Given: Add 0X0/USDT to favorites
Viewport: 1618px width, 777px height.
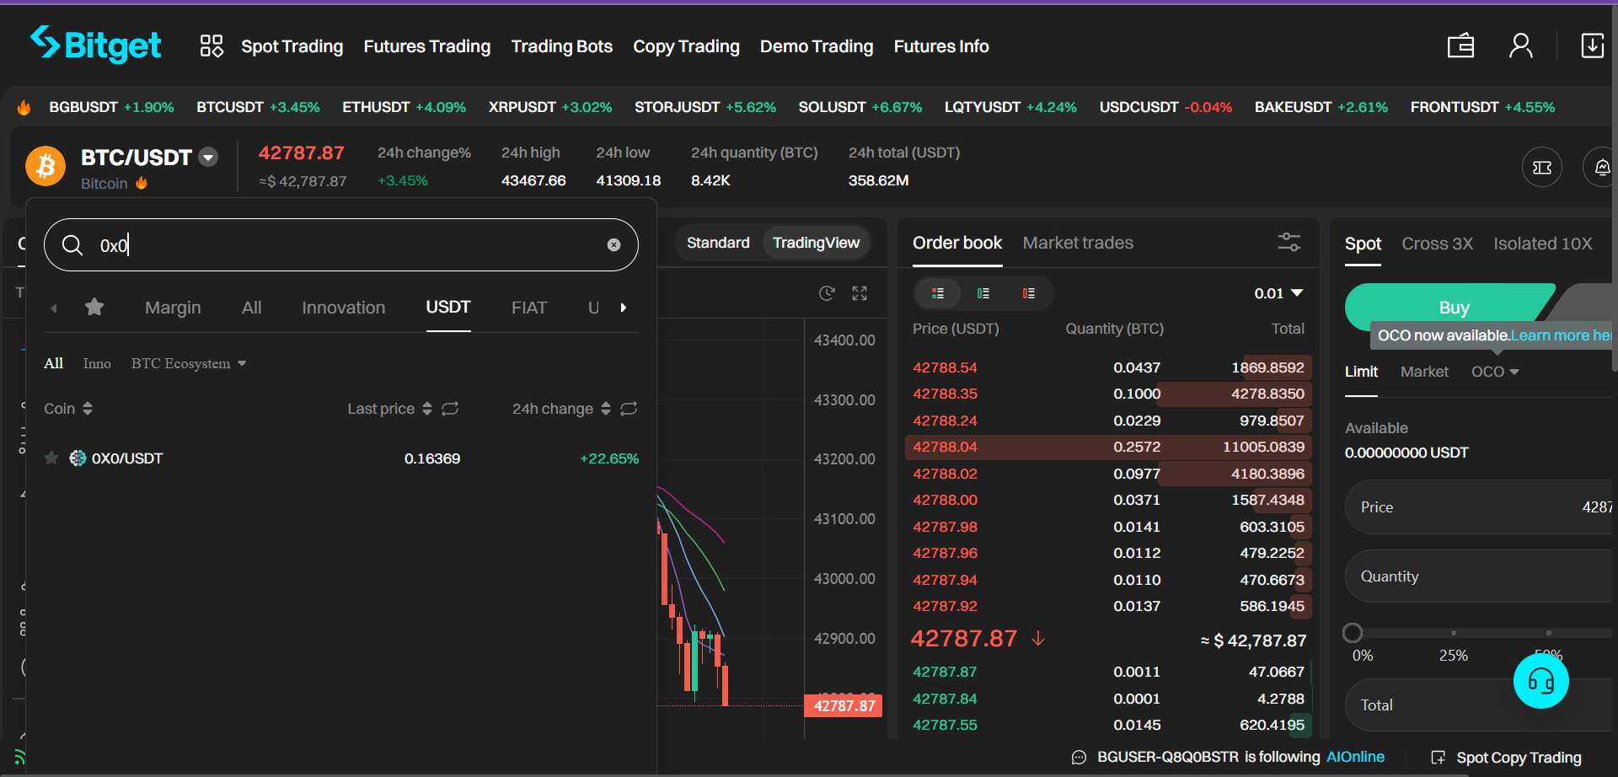Looking at the screenshot, I should 51,458.
